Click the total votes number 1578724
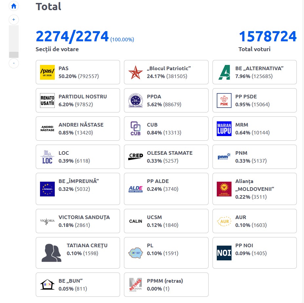304x303 pixels. [x=268, y=36]
